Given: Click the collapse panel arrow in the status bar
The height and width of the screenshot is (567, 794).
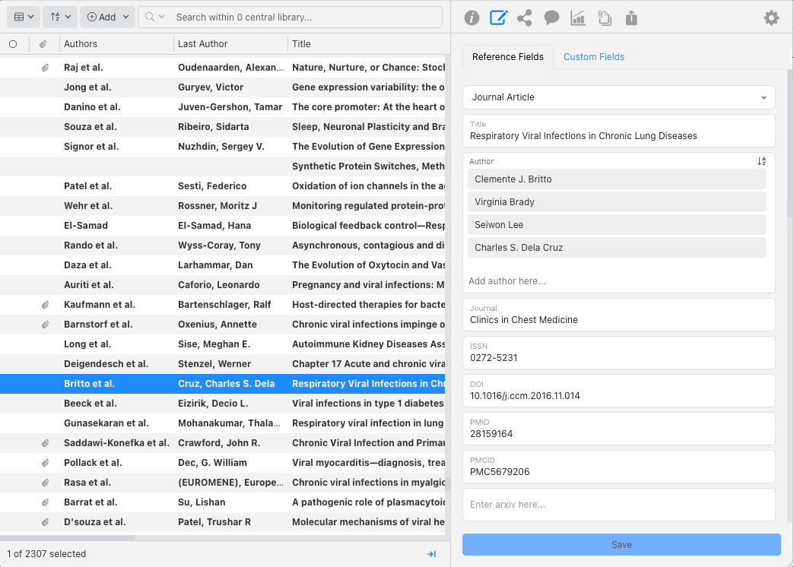Looking at the screenshot, I should [431, 554].
